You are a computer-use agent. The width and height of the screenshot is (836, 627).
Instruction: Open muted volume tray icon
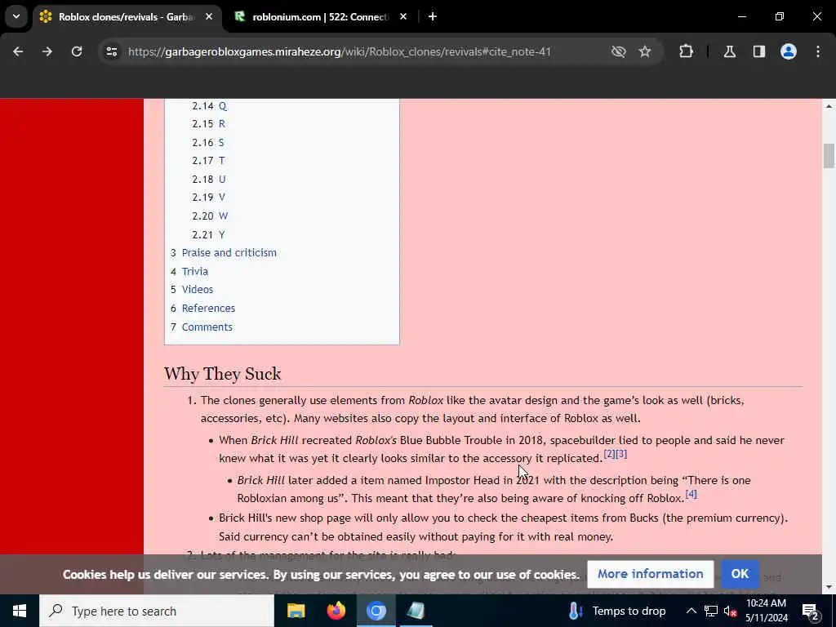coord(731,611)
